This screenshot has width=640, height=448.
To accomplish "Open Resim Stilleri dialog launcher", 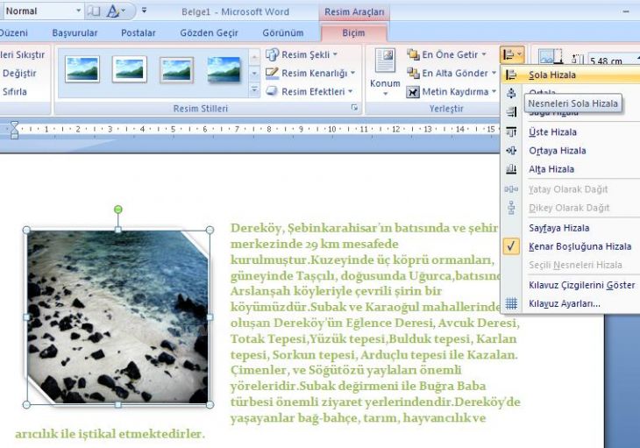I will [x=354, y=108].
